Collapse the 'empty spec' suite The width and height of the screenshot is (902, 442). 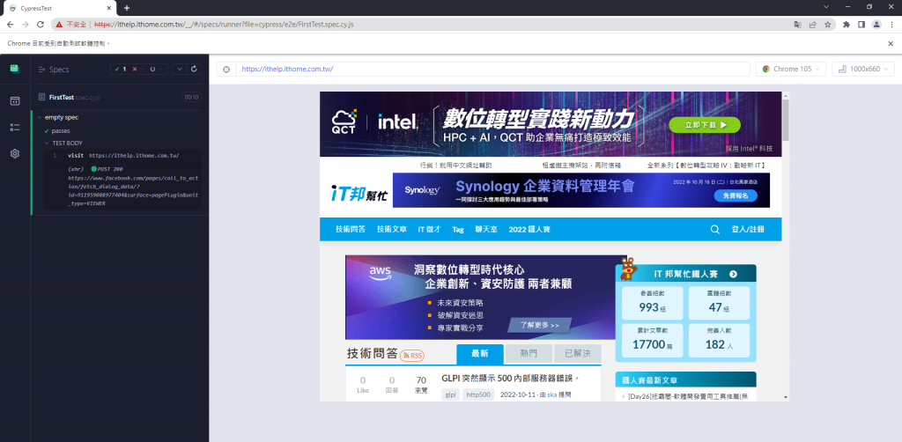coord(61,117)
